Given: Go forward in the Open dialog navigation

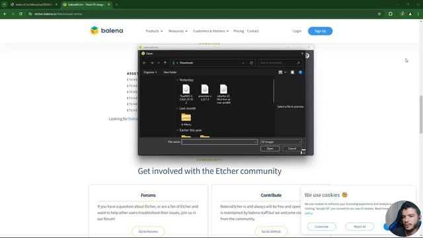Looking at the screenshot, I should tap(152, 63).
